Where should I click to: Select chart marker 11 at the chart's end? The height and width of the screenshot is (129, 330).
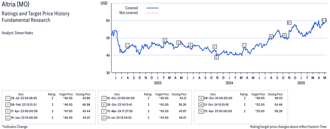(x=324, y=20)
